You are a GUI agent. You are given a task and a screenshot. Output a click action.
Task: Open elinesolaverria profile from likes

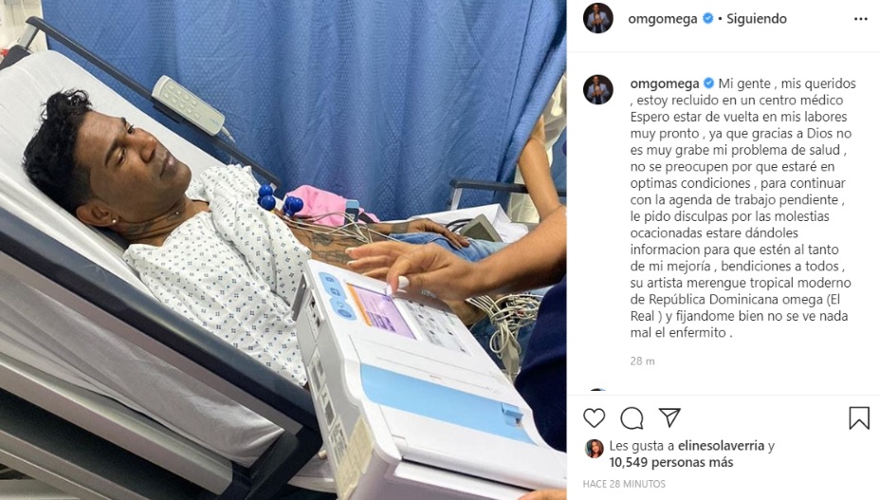722,446
